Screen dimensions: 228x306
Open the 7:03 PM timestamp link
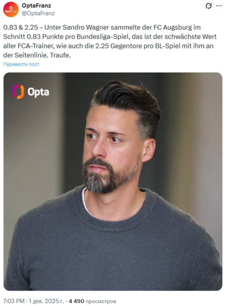[14, 301]
